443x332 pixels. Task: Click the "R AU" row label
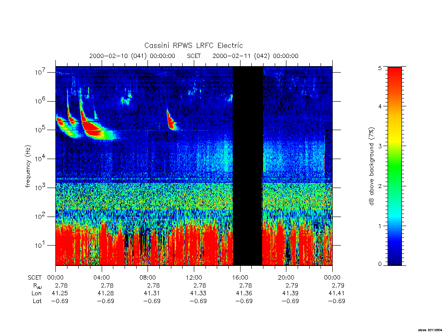[x=37, y=286]
